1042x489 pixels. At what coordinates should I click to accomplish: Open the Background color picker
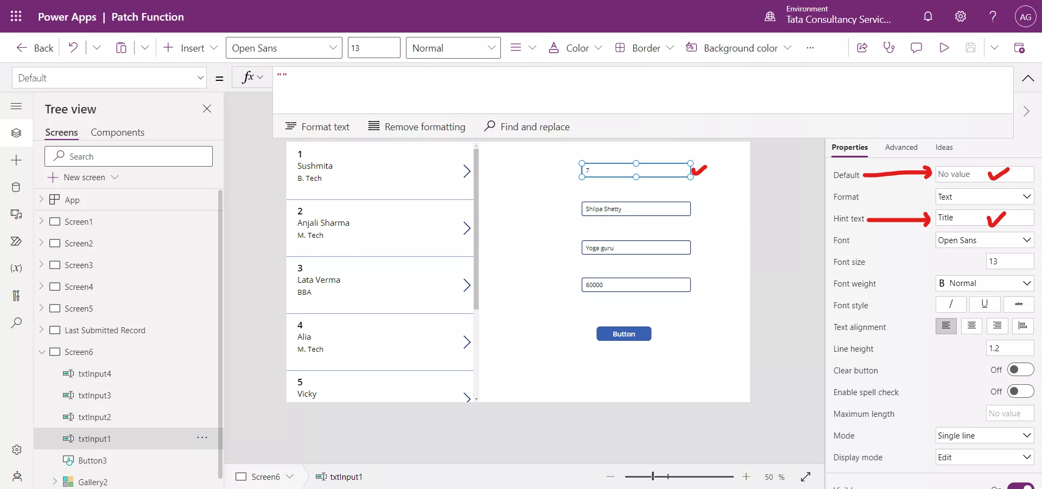point(739,48)
